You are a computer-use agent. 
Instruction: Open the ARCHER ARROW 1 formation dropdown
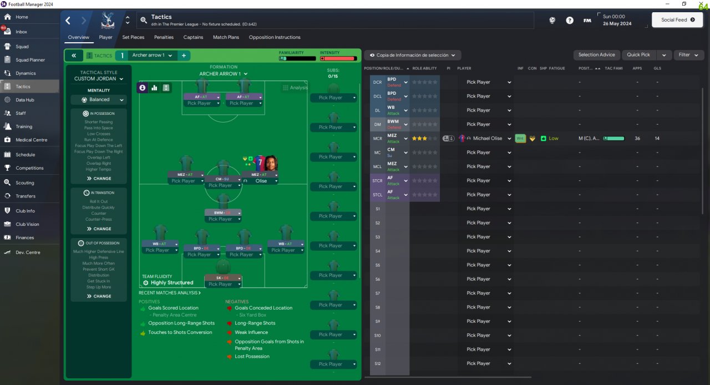(x=224, y=74)
